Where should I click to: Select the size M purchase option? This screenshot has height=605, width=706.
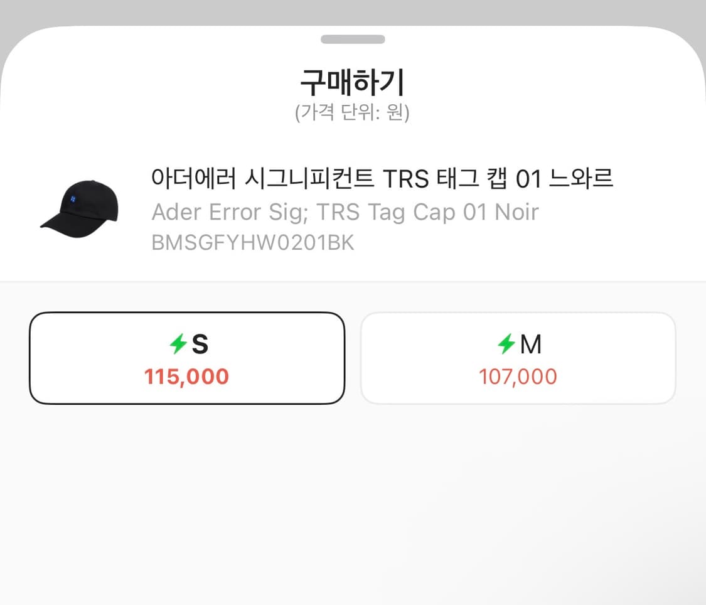pos(518,358)
